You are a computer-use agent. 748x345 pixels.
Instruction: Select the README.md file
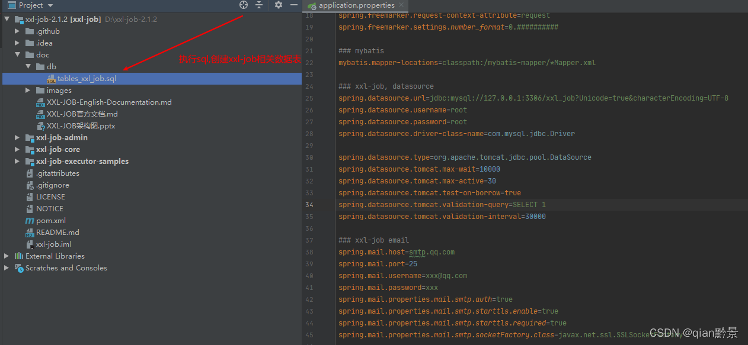(57, 233)
